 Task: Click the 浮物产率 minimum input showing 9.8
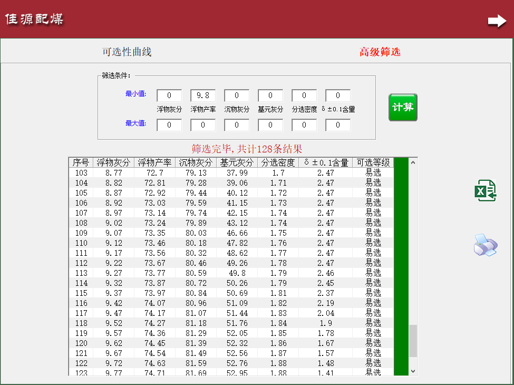point(202,95)
